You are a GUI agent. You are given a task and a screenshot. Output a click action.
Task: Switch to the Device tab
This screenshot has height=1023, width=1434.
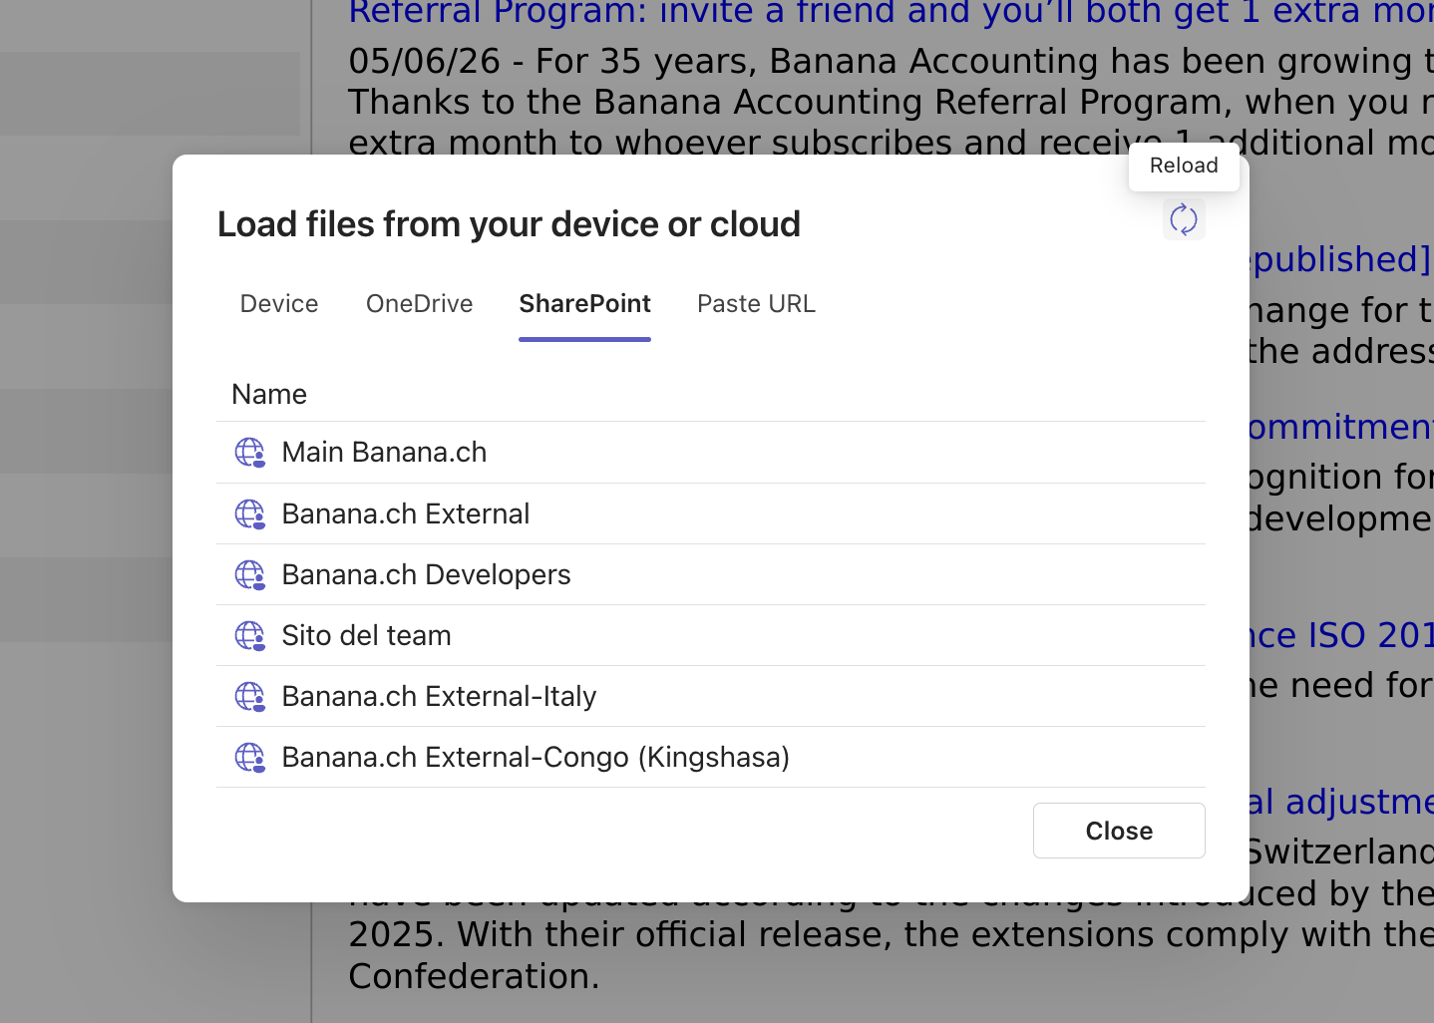pos(279,304)
